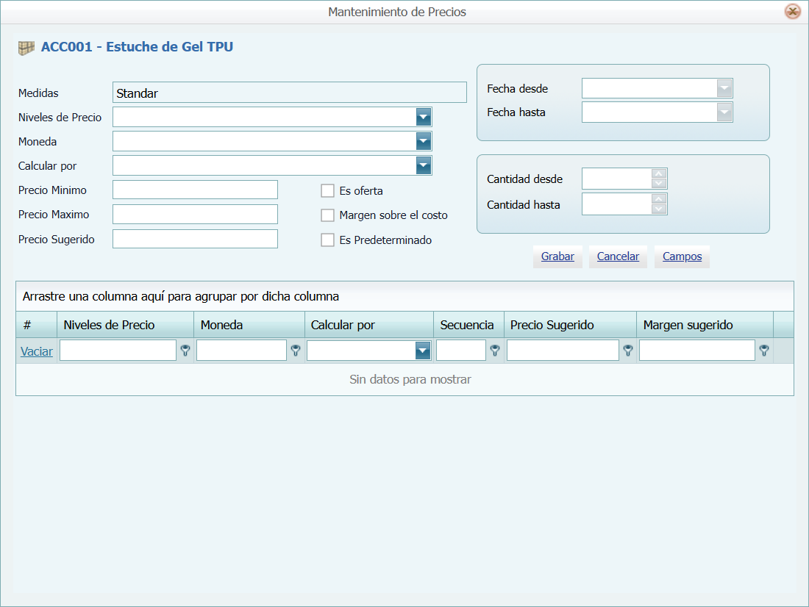809x607 pixels.
Task: Click the Precio Minimo input field
Action: click(195, 190)
